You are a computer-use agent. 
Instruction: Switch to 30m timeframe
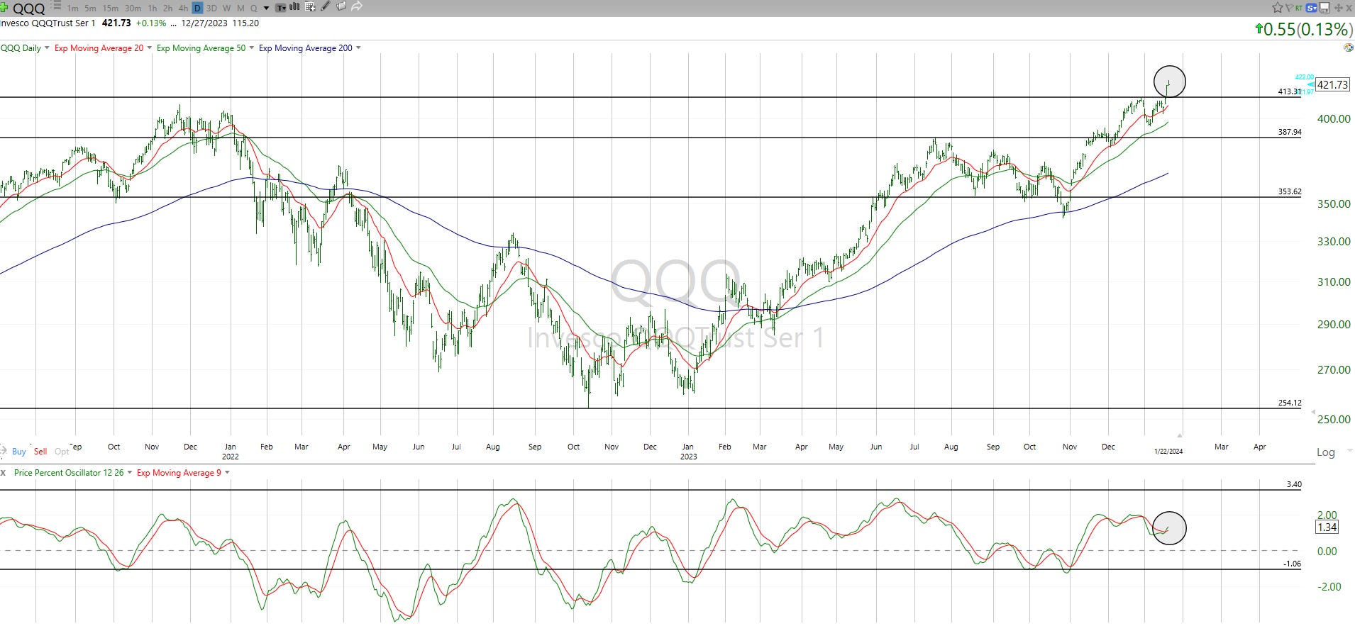133,9
